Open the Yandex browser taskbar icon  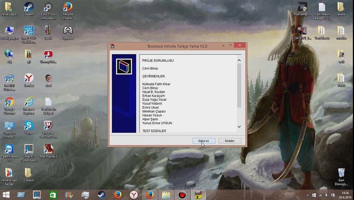[x=134, y=195]
